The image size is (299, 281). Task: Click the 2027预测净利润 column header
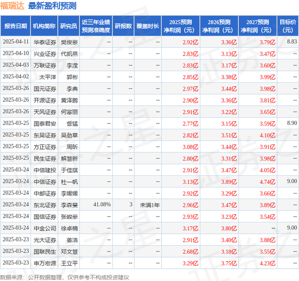click(258, 26)
